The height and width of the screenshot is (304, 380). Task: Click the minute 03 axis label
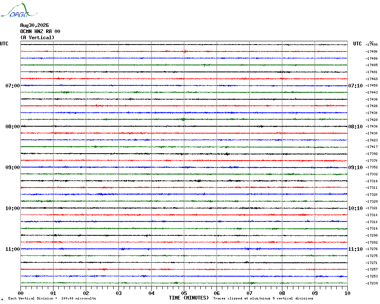tap(119, 293)
